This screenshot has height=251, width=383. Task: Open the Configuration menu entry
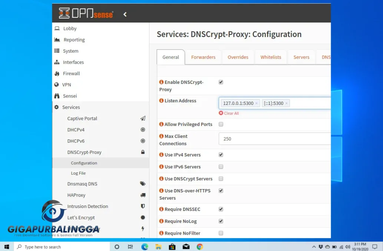100,163
